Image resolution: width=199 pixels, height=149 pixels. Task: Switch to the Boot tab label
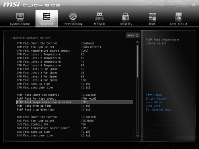coord(152,24)
